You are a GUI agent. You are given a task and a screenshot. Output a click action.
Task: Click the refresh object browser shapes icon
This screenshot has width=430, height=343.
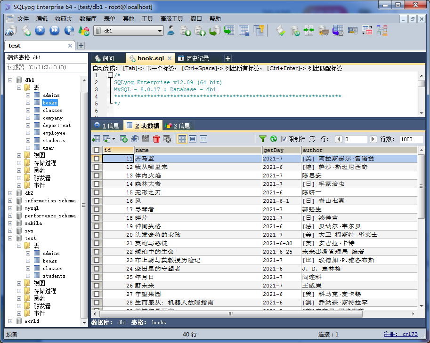(84, 31)
